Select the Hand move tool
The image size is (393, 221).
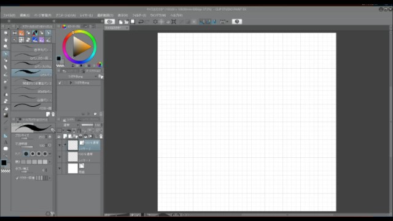pos(6,39)
